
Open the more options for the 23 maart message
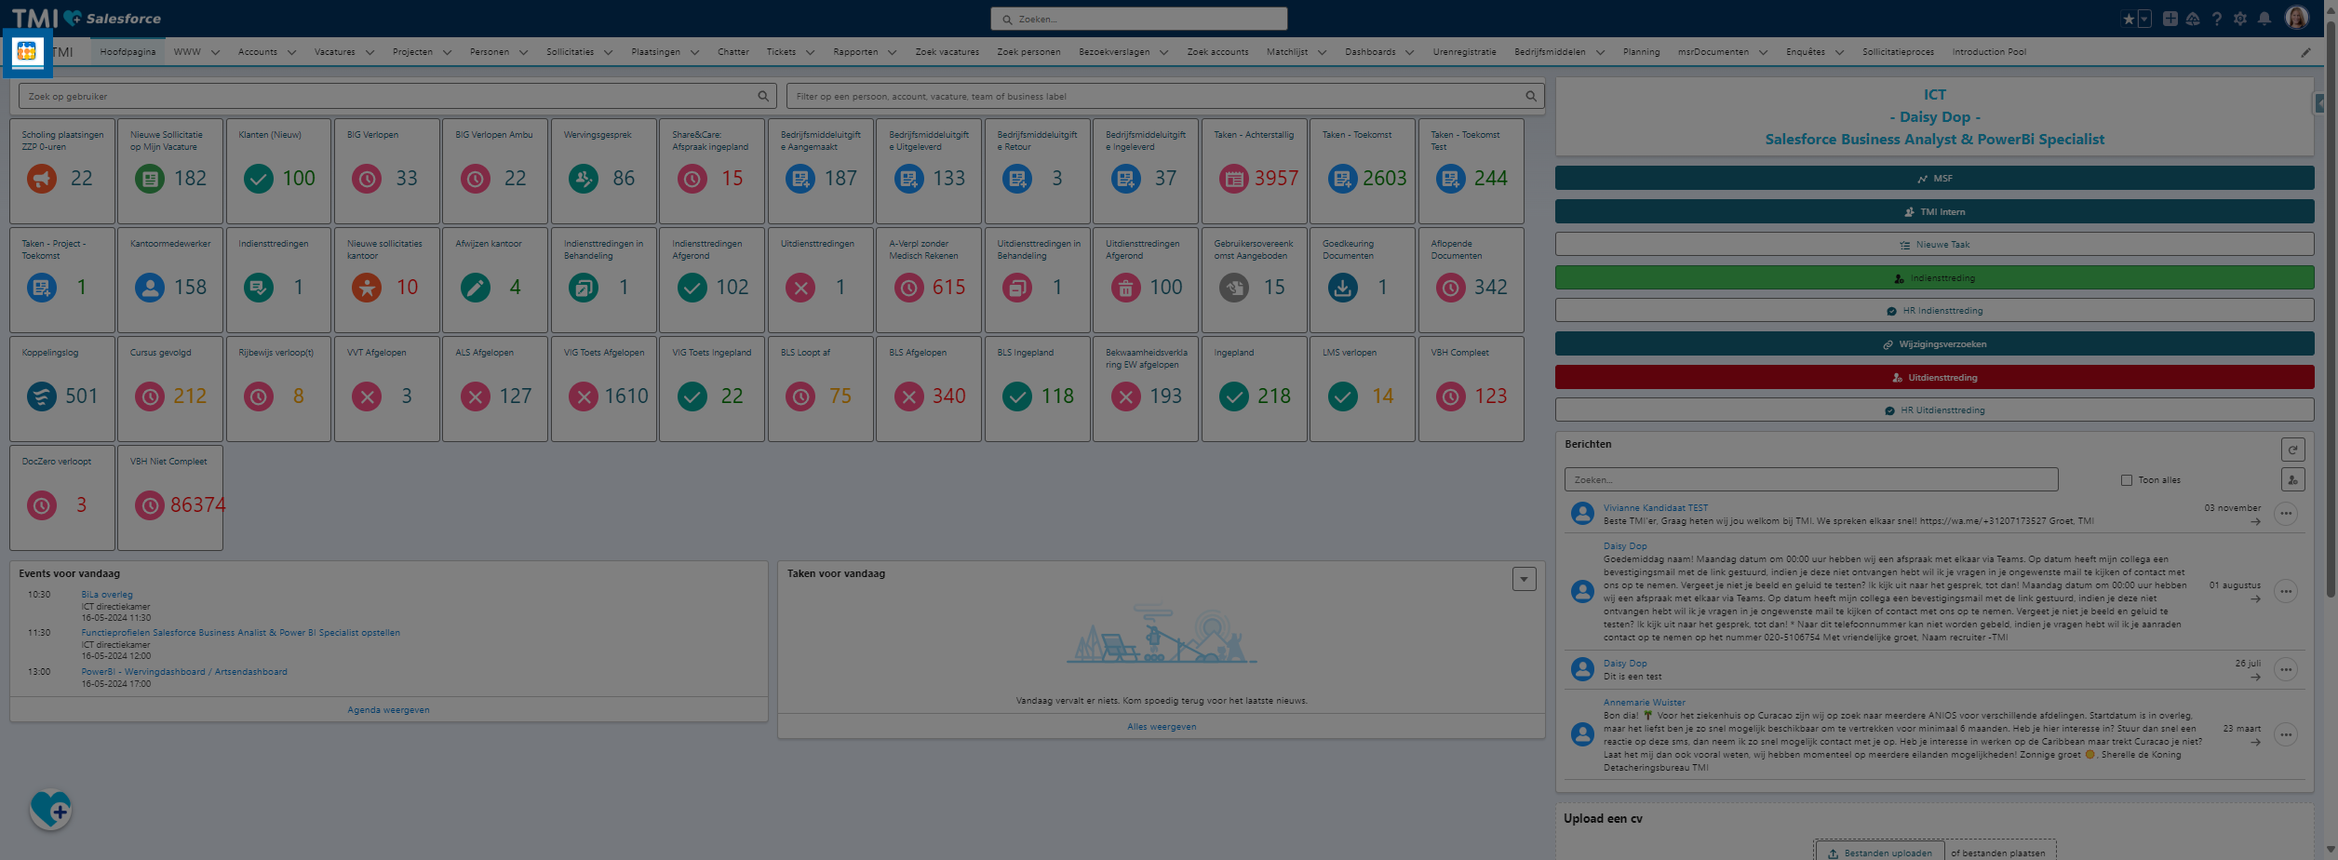tap(2285, 735)
